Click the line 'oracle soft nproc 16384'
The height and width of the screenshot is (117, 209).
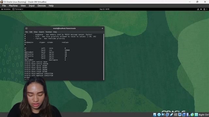[36, 66]
